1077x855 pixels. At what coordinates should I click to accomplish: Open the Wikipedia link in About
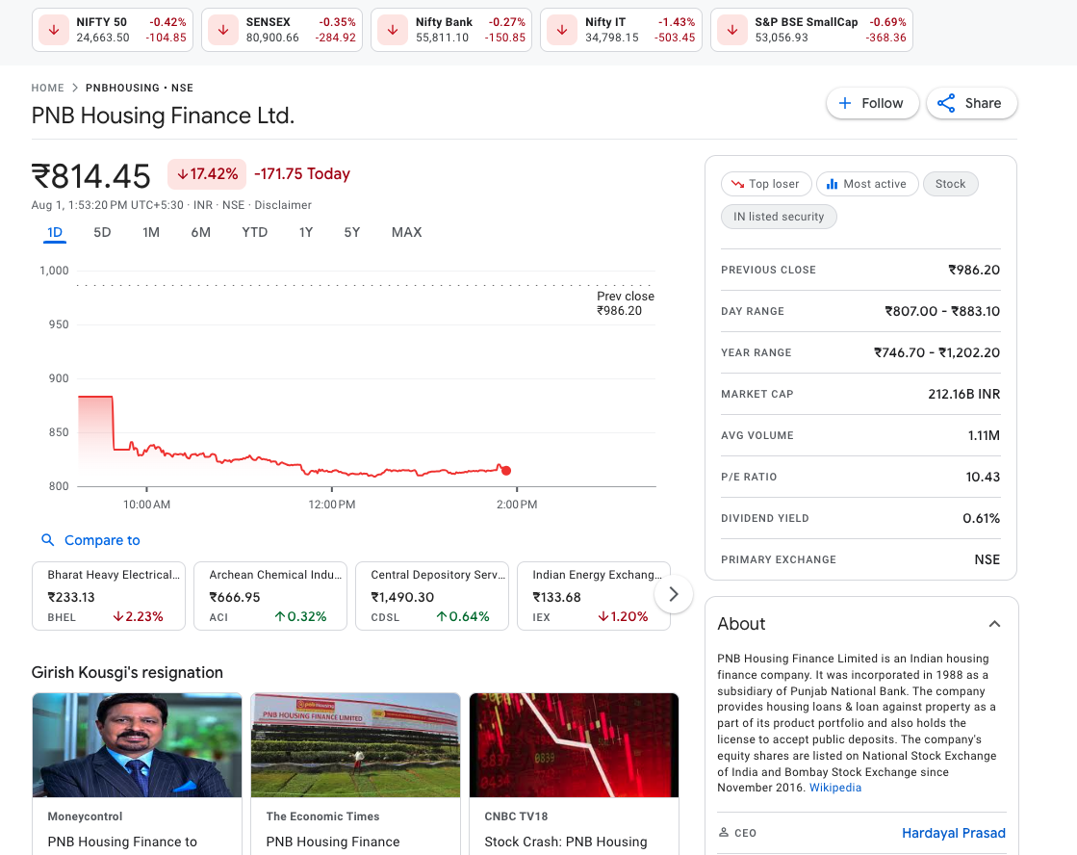[835, 788]
